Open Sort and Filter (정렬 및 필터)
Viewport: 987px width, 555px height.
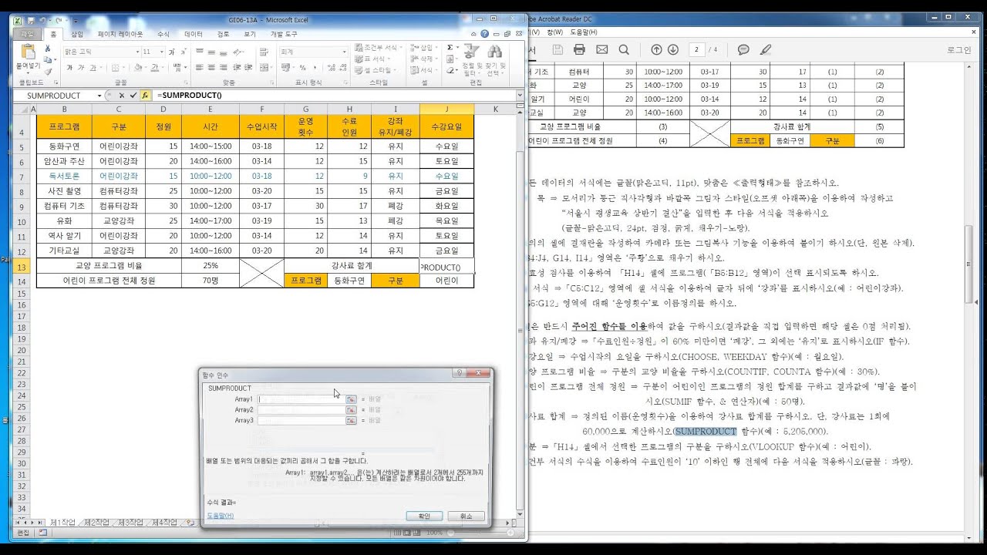pos(473,60)
